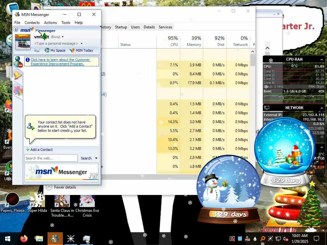
Task: Click the blue square tray icon
Action: [240, 238]
